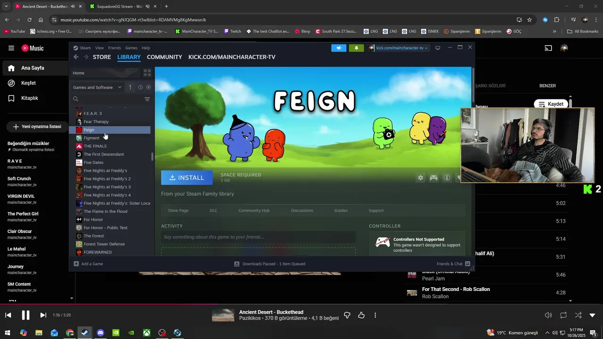This screenshot has height=339, width=603.
Task: Skip to the next track
Action: tap(43, 315)
